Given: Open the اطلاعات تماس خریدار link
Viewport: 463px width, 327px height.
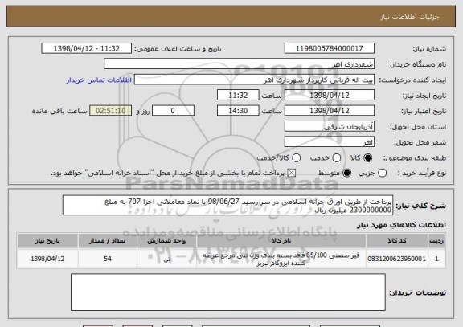Looking at the screenshot, I should point(99,80).
